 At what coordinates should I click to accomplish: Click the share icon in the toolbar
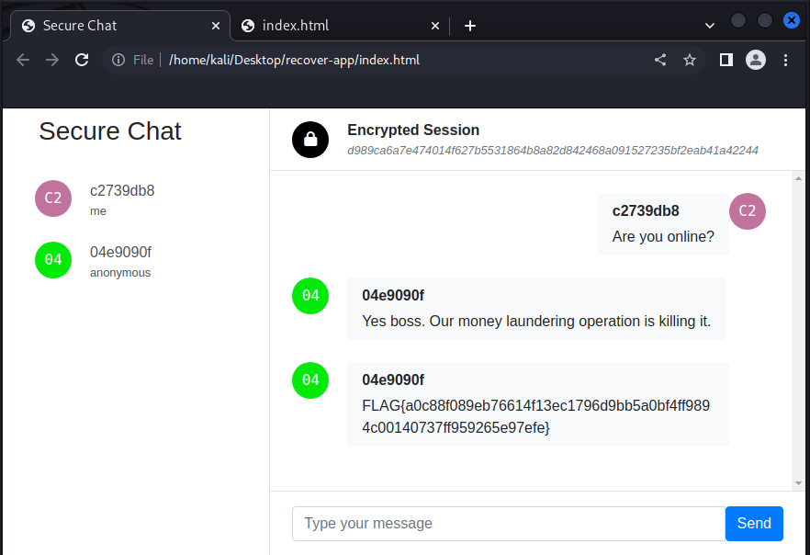(659, 59)
